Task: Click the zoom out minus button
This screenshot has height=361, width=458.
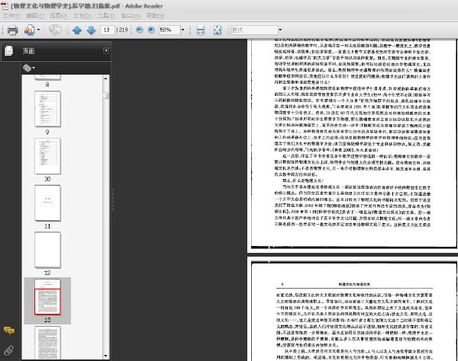Action: coord(140,30)
